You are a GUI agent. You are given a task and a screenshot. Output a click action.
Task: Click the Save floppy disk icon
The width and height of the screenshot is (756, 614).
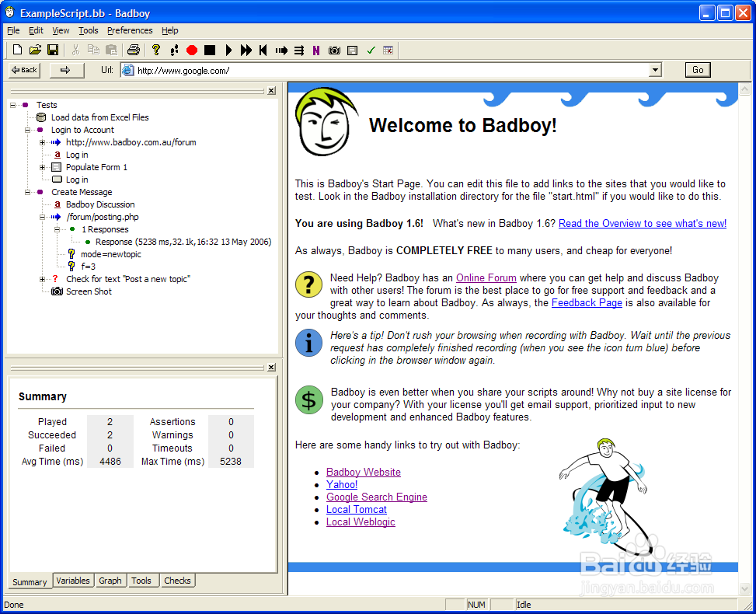(53, 50)
